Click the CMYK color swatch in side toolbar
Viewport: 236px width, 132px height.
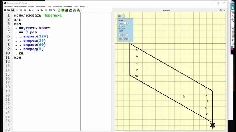(x=233, y=48)
